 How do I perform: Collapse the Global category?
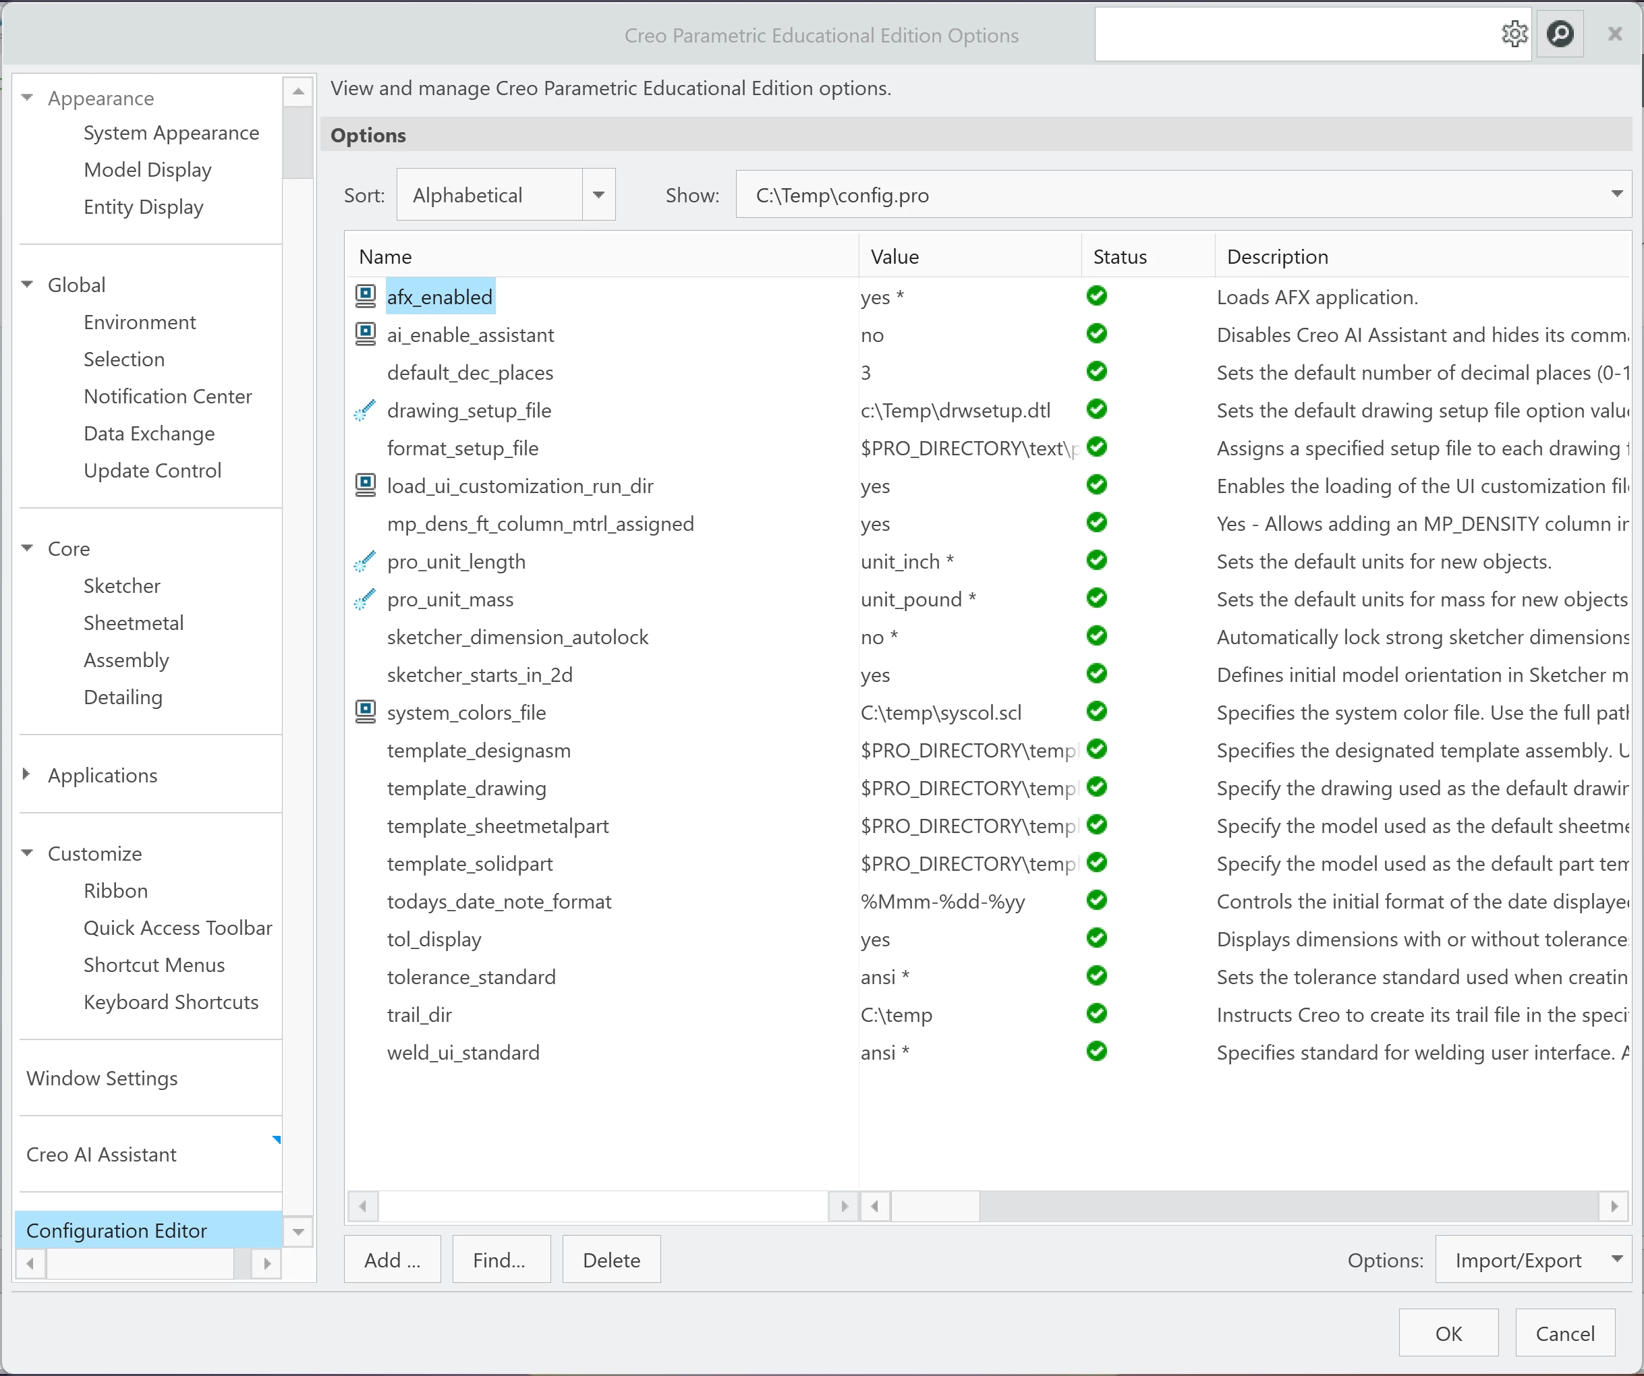28,284
